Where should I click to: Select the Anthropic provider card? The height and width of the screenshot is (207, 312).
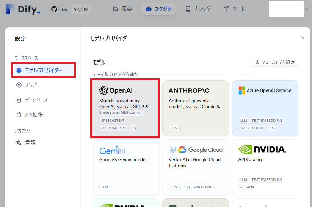[x=195, y=108]
